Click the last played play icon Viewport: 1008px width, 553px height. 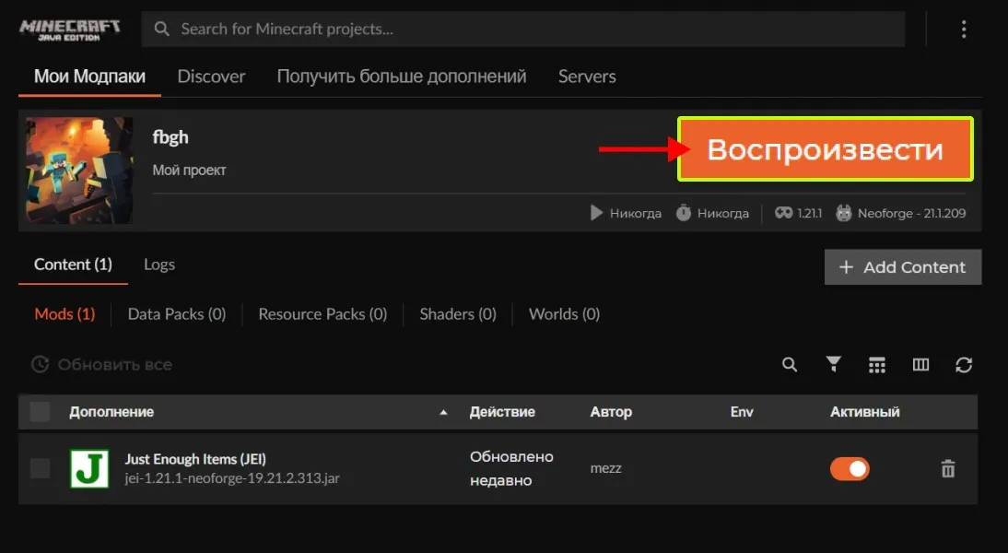coord(596,213)
